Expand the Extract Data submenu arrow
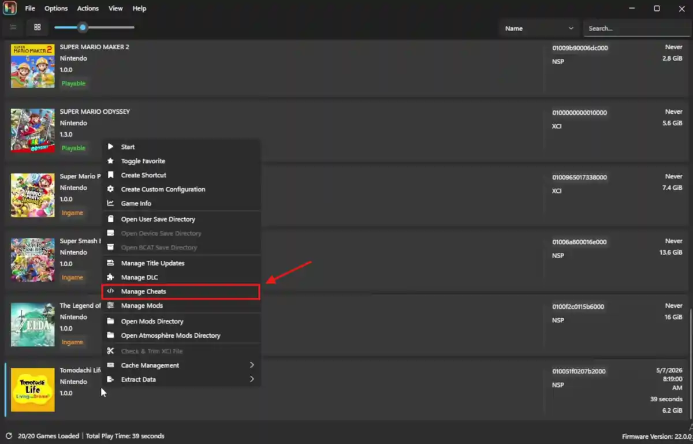This screenshot has width=693, height=444. pos(252,379)
